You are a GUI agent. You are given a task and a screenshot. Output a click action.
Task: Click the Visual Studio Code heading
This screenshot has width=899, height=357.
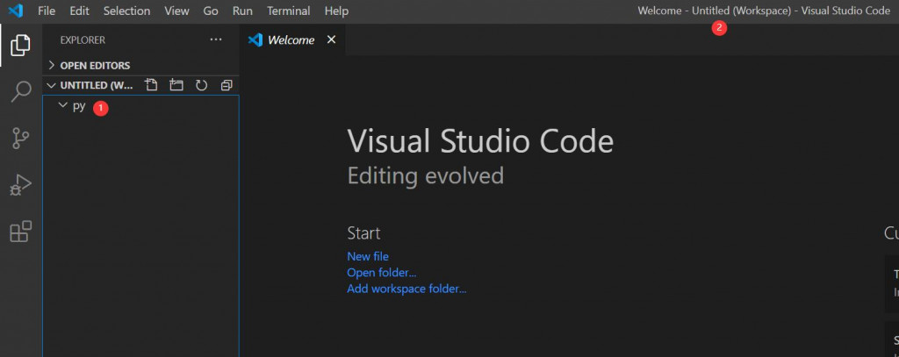480,141
